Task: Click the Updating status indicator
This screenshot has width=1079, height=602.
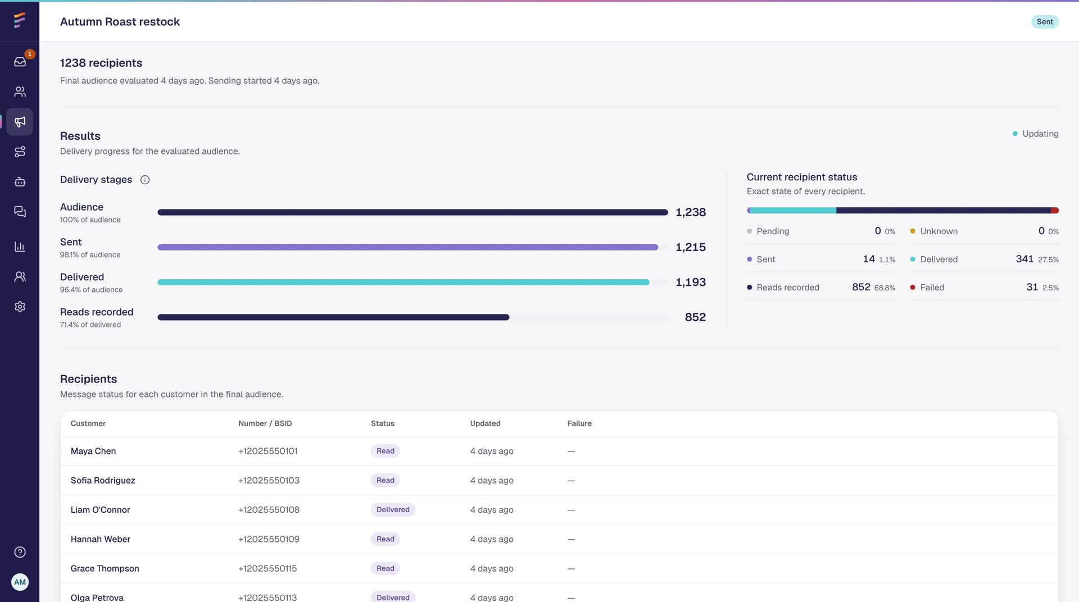Action: [1035, 134]
